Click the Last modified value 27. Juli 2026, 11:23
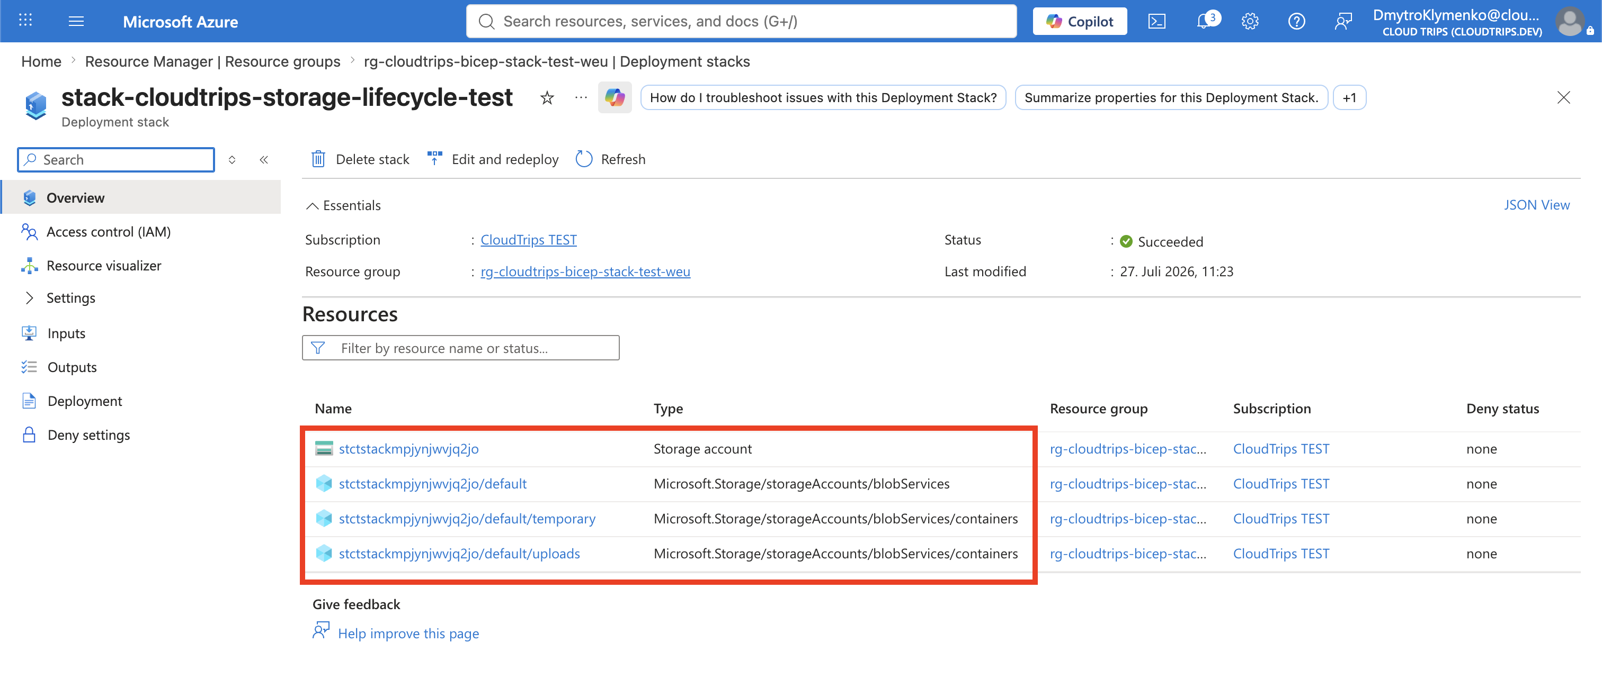This screenshot has width=1602, height=688. click(x=1177, y=271)
